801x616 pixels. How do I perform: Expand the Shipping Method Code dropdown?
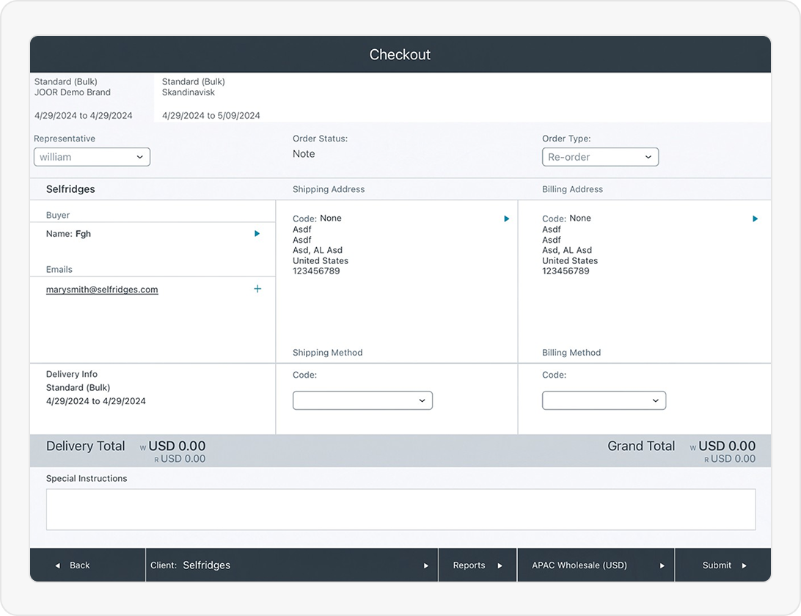pyautogui.click(x=362, y=400)
